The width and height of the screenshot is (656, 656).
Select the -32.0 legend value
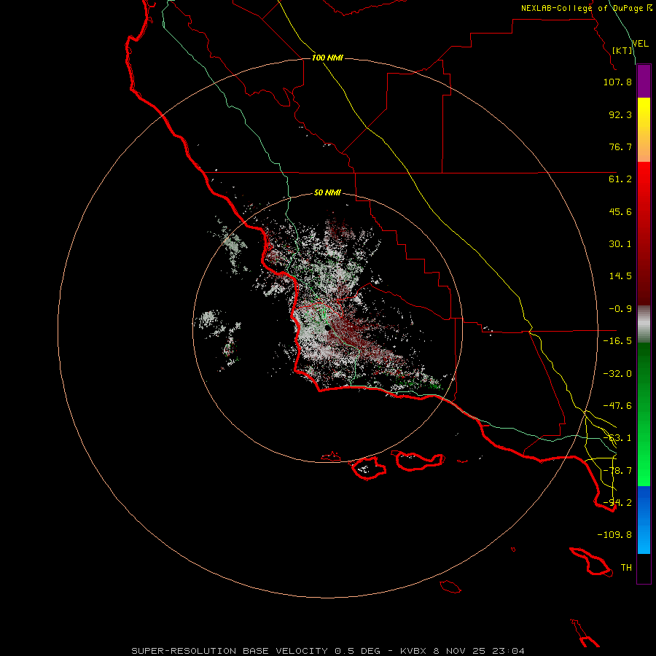point(617,374)
